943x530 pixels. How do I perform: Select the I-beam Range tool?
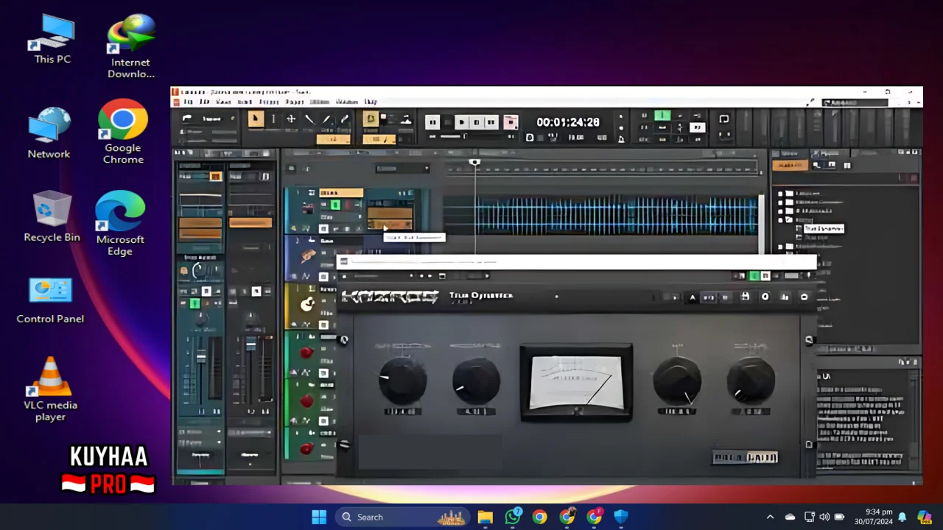click(273, 119)
